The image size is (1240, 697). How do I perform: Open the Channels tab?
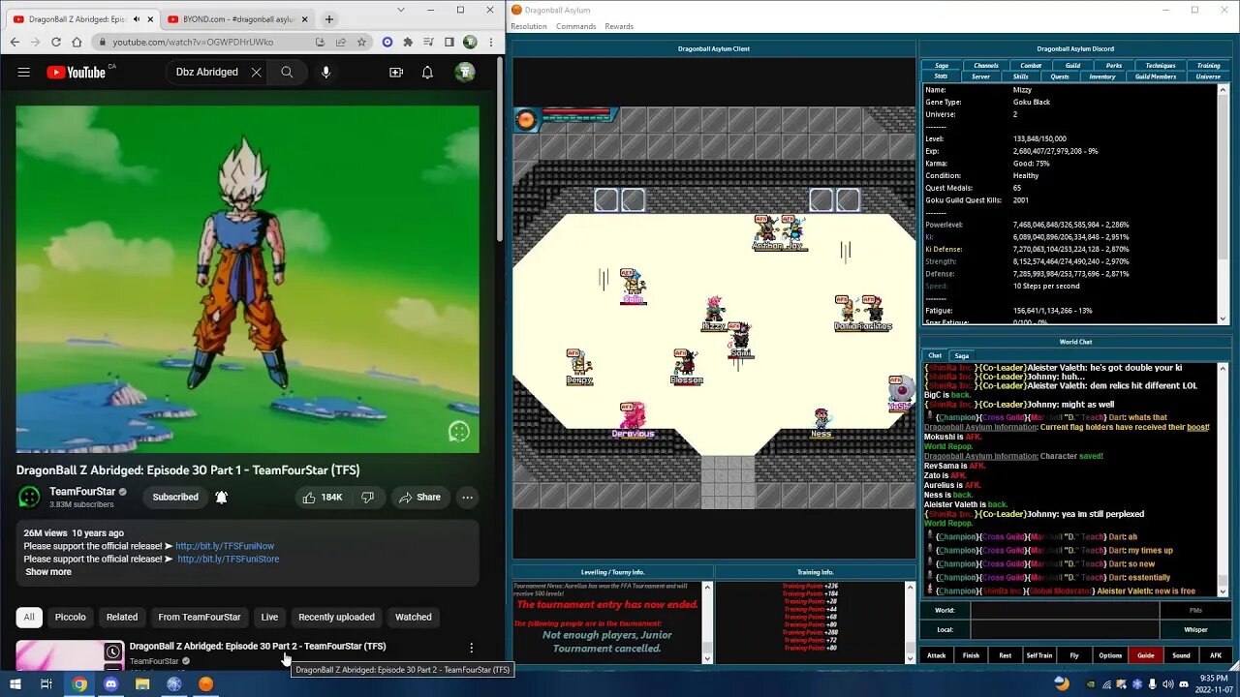[986, 66]
